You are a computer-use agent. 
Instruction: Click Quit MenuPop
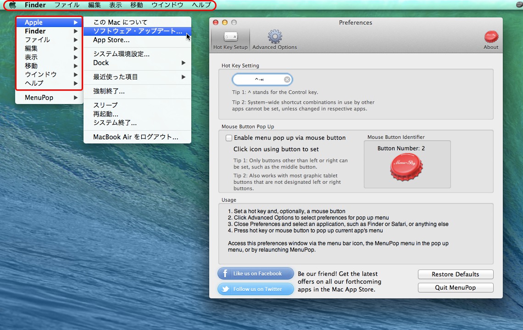pyautogui.click(x=456, y=288)
